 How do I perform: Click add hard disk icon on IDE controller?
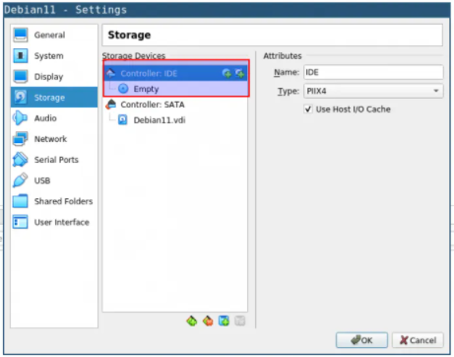tap(239, 73)
